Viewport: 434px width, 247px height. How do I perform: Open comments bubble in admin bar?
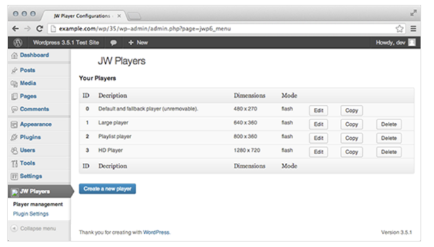pyautogui.click(x=113, y=43)
